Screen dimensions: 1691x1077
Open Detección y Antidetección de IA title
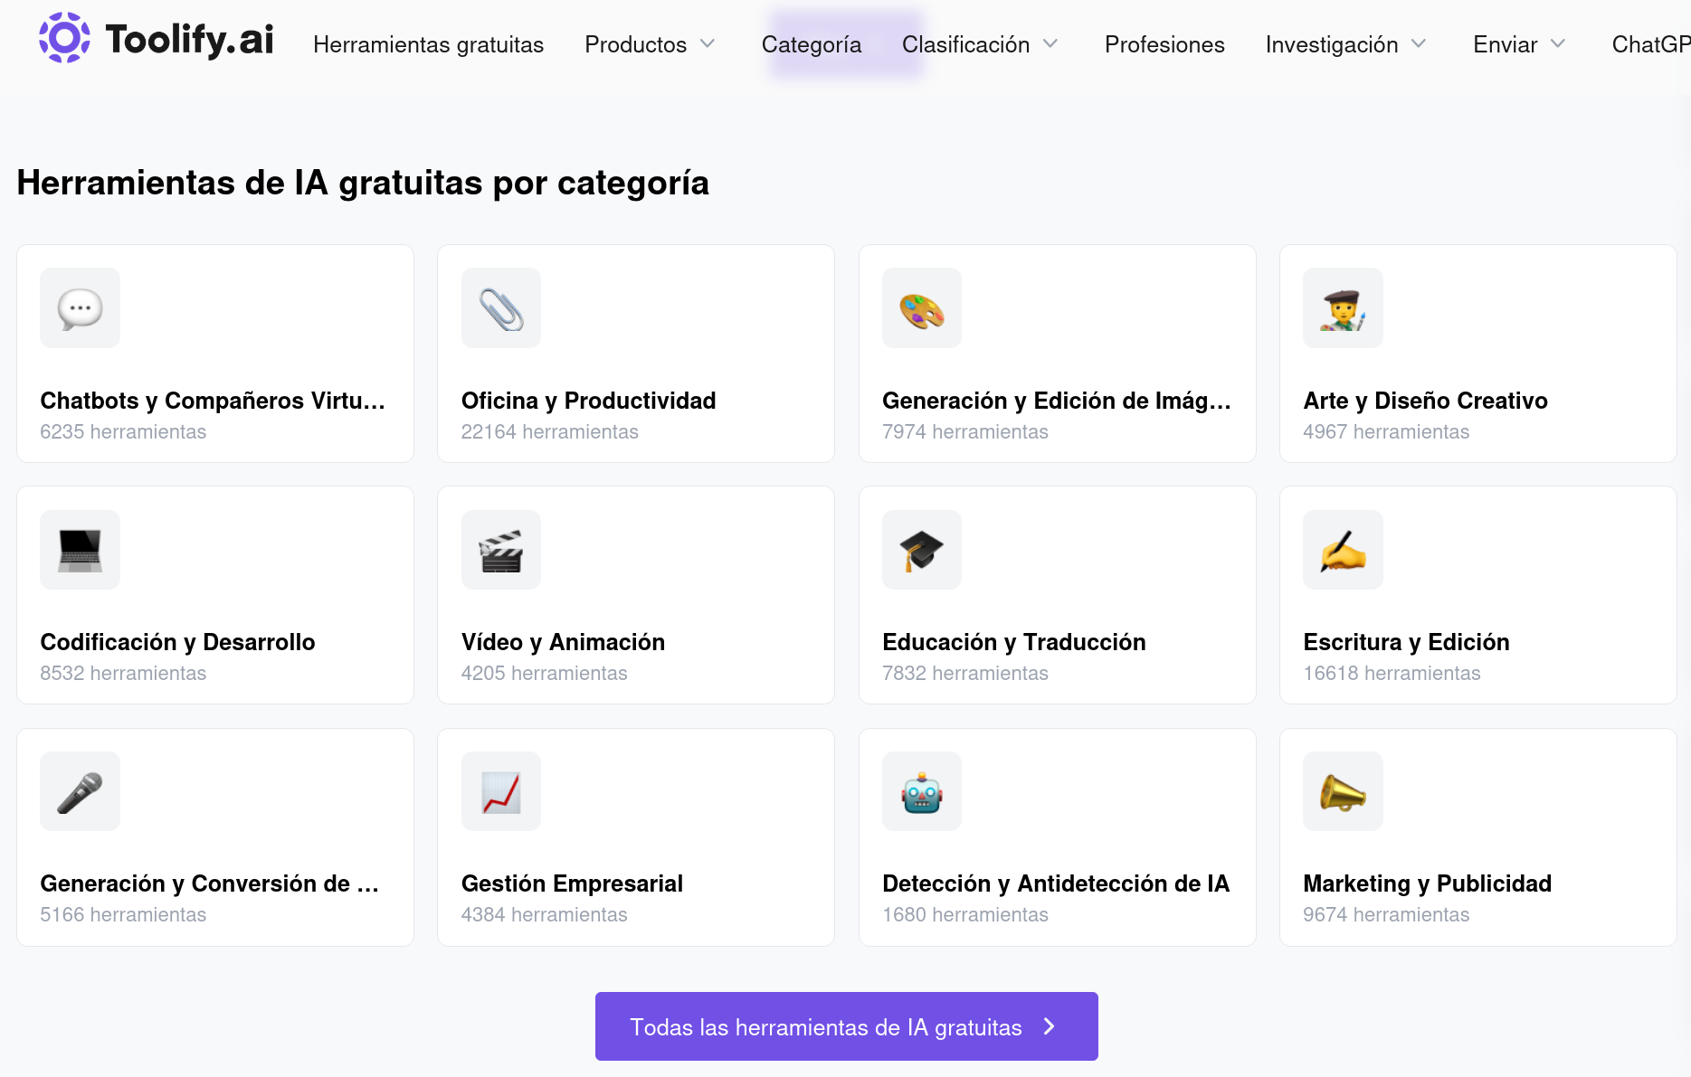[x=1056, y=883]
